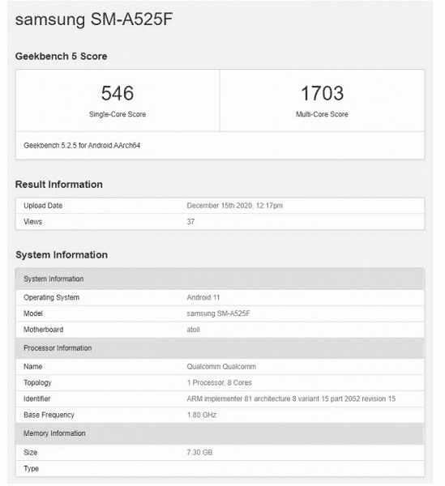Select the 1.80 GHz frequency value
Image resolution: width=445 pixels, height=486 pixels.
[x=202, y=415]
